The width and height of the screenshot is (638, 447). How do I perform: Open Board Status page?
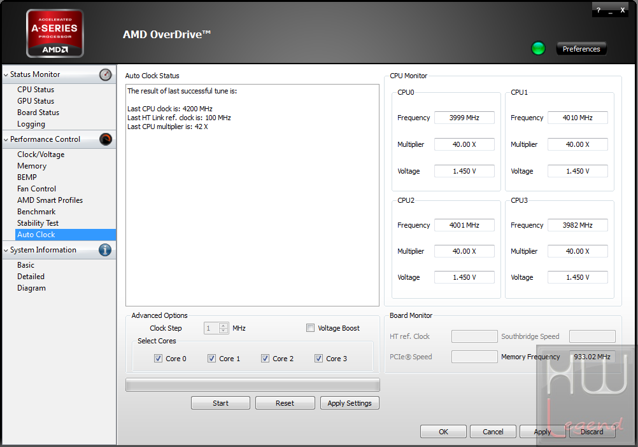click(x=38, y=112)
